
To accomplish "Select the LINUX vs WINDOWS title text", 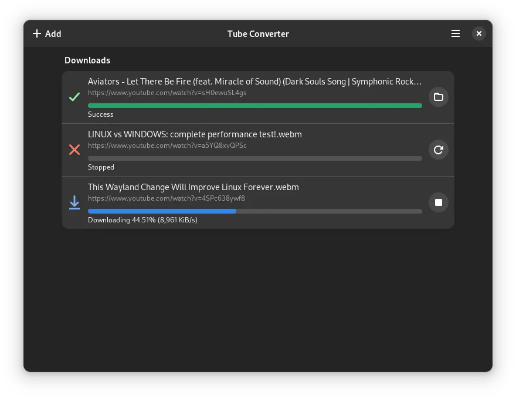I will 195,134.
